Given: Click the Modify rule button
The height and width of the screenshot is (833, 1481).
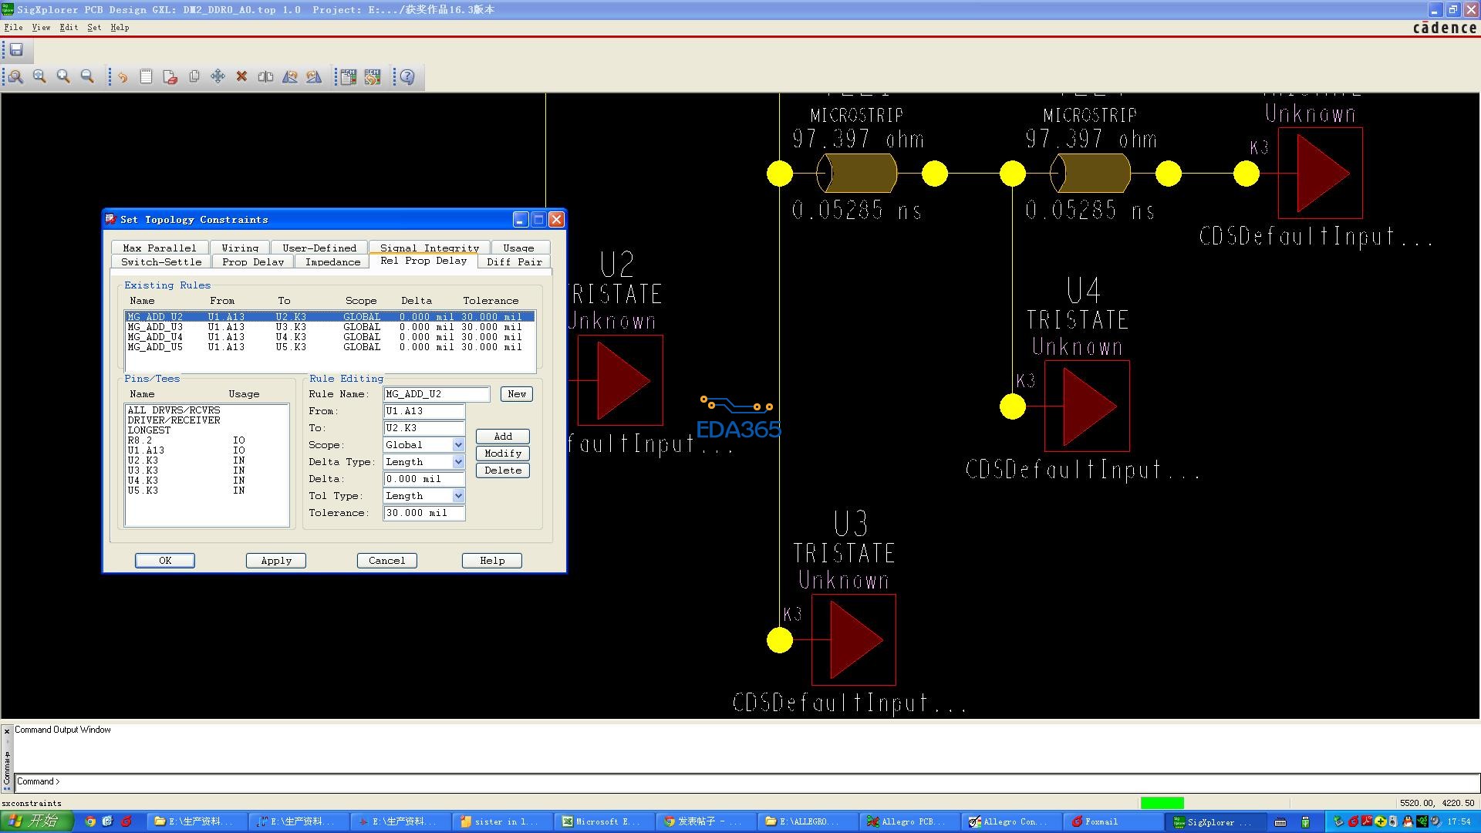Looking at the screenshot, I should click(502, 454).
